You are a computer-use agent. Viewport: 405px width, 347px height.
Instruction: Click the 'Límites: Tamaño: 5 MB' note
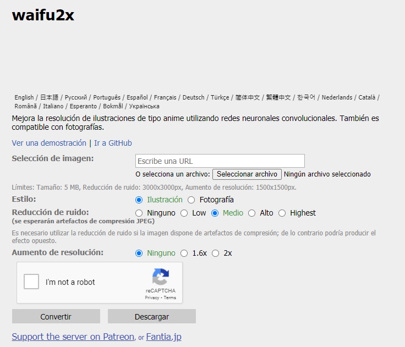(154, 188)
